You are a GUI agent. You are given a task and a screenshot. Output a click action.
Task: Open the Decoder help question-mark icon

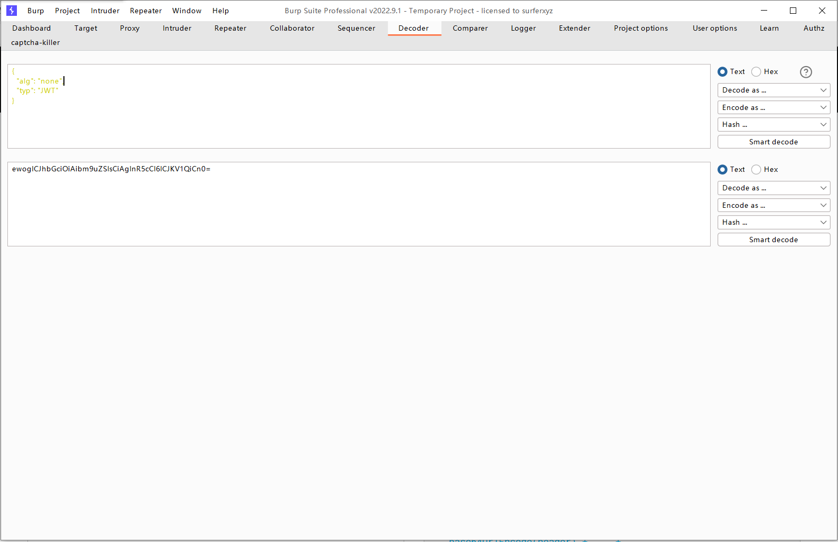[806, 72]
